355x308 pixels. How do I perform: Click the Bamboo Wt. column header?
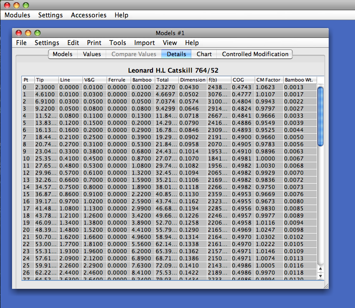coord(300,80)
